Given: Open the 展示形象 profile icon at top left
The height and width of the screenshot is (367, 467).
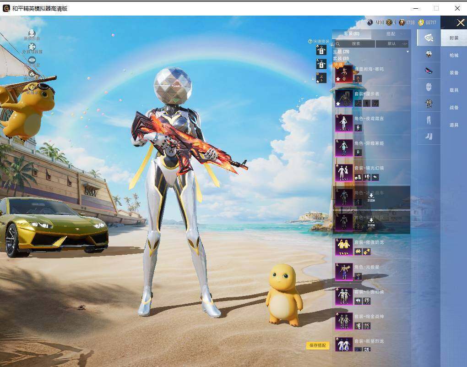Looking at the screenshot, I should 32,33.
